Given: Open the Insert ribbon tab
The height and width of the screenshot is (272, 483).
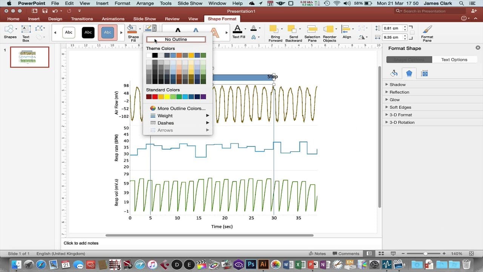Looking at the screenshot, I should click(x=34, y=19).
